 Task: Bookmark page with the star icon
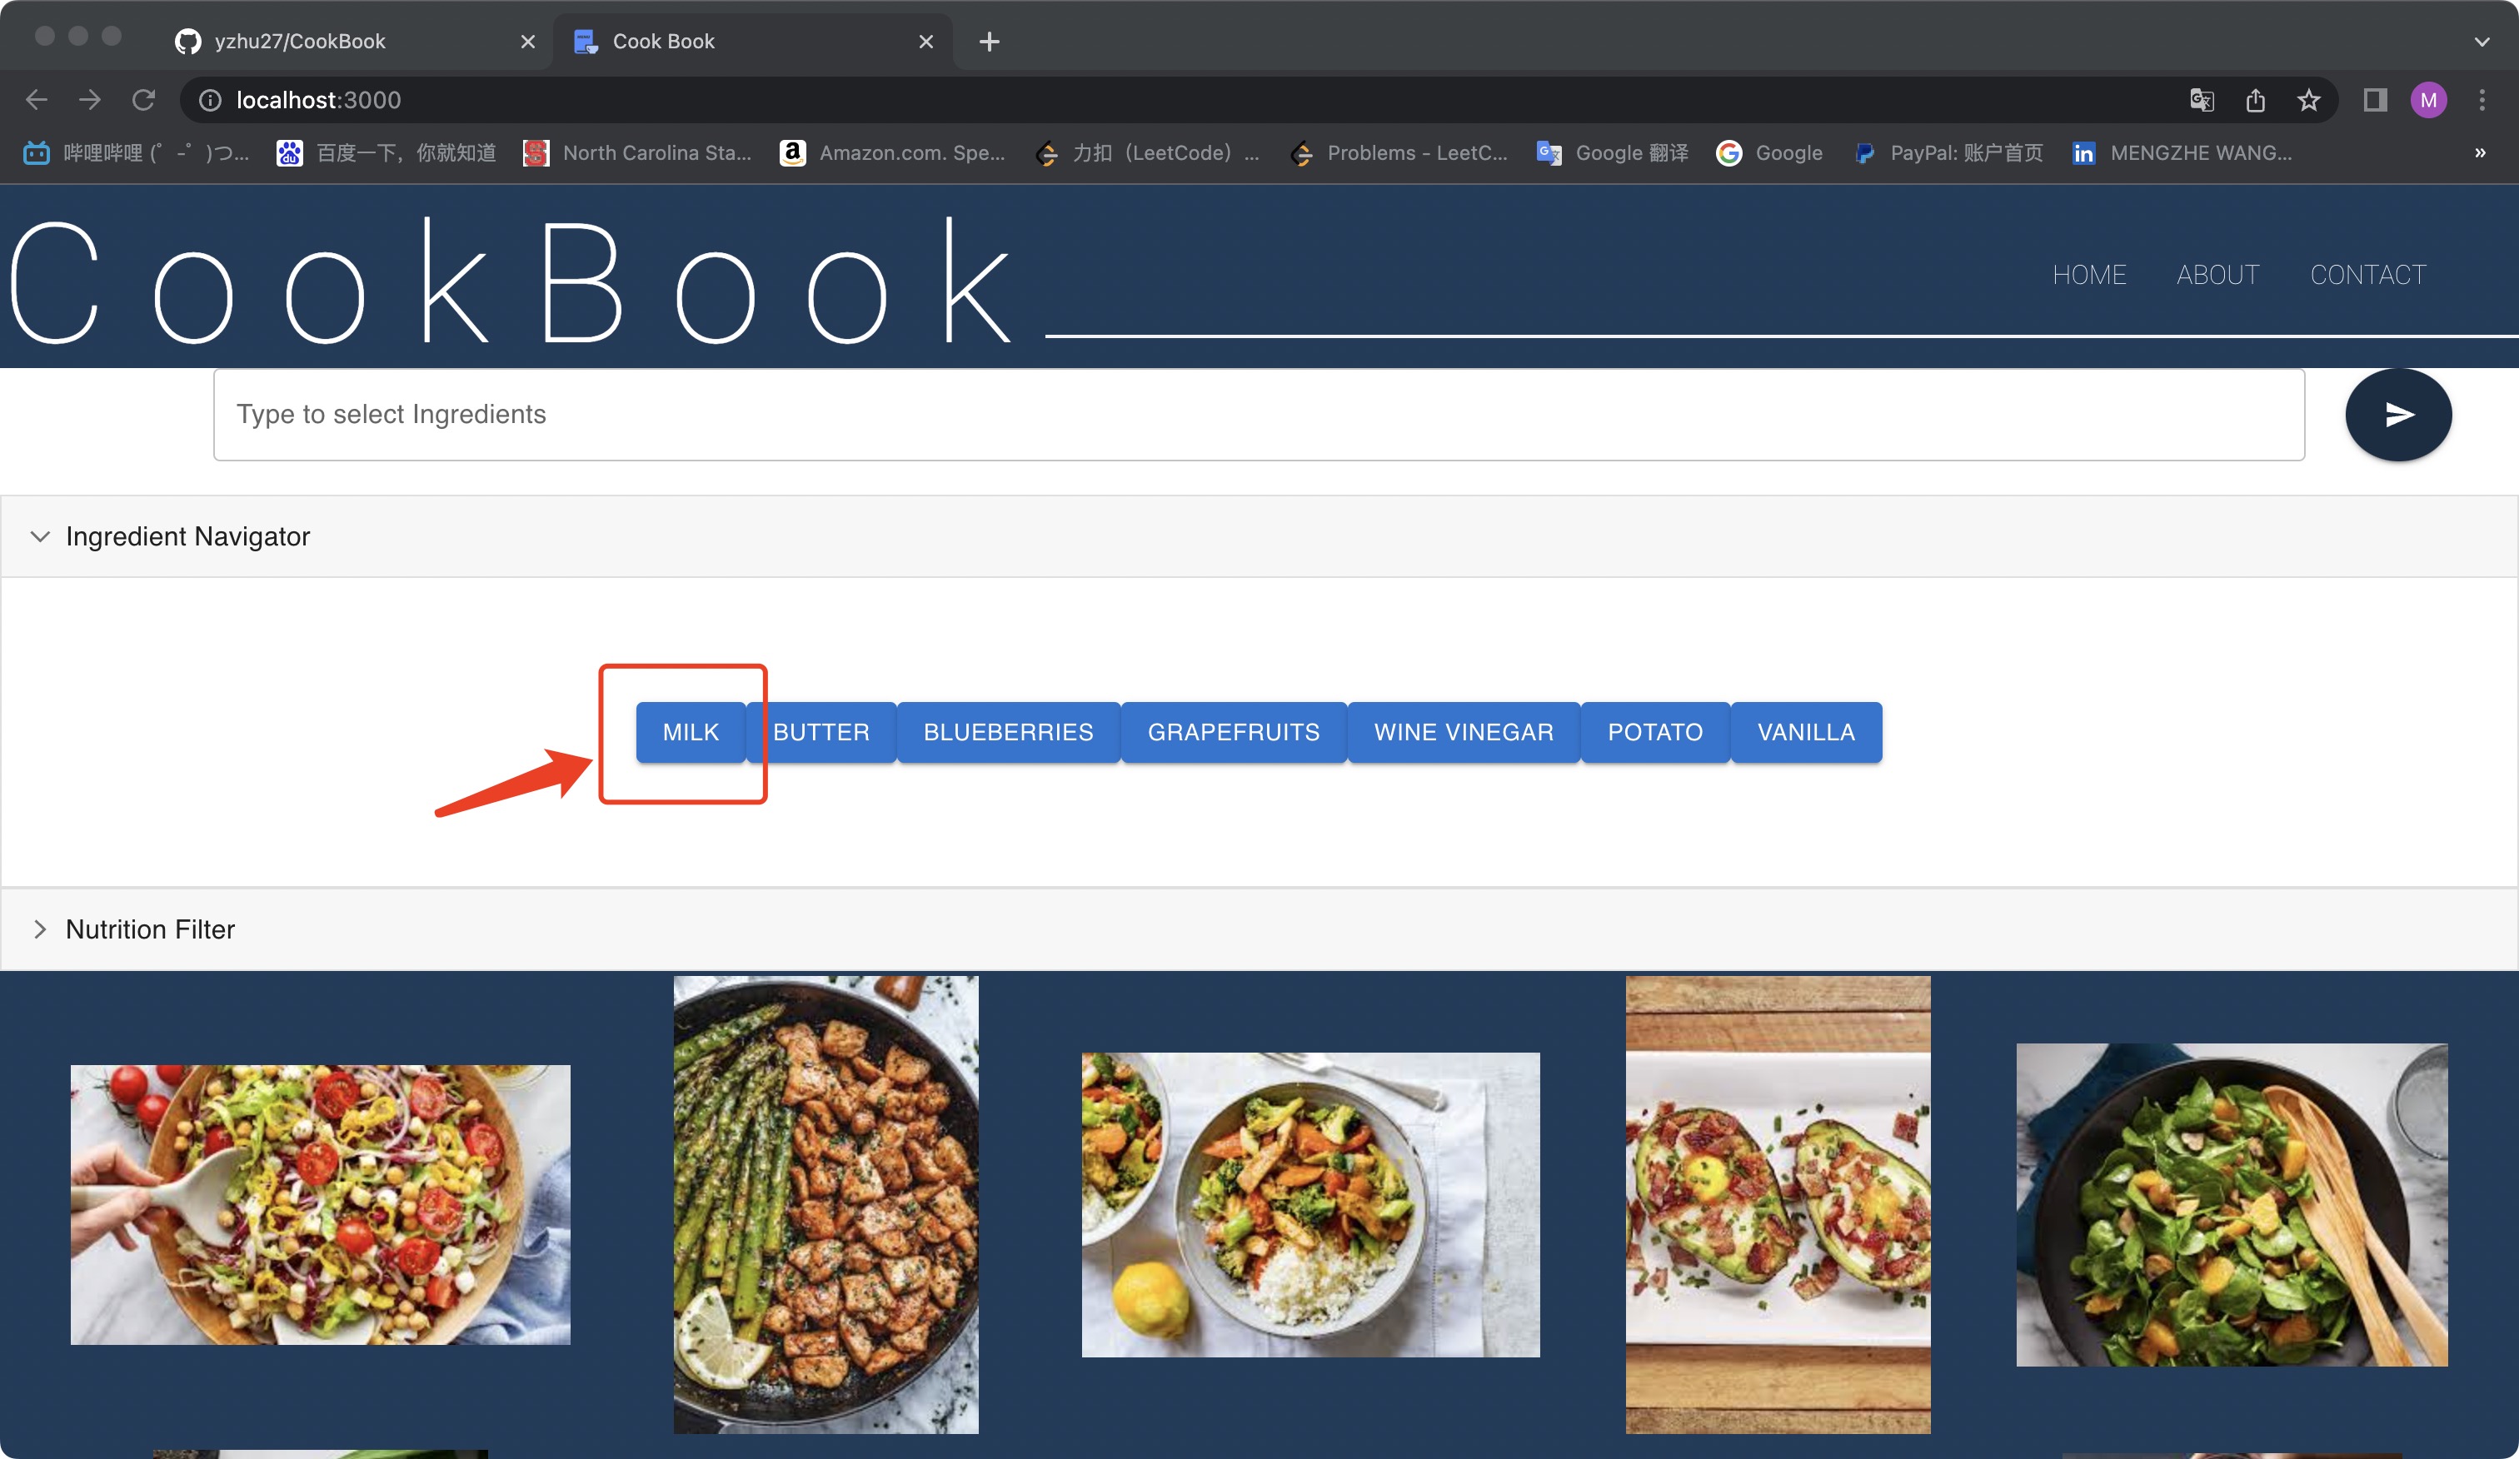tap(2307, 100)
